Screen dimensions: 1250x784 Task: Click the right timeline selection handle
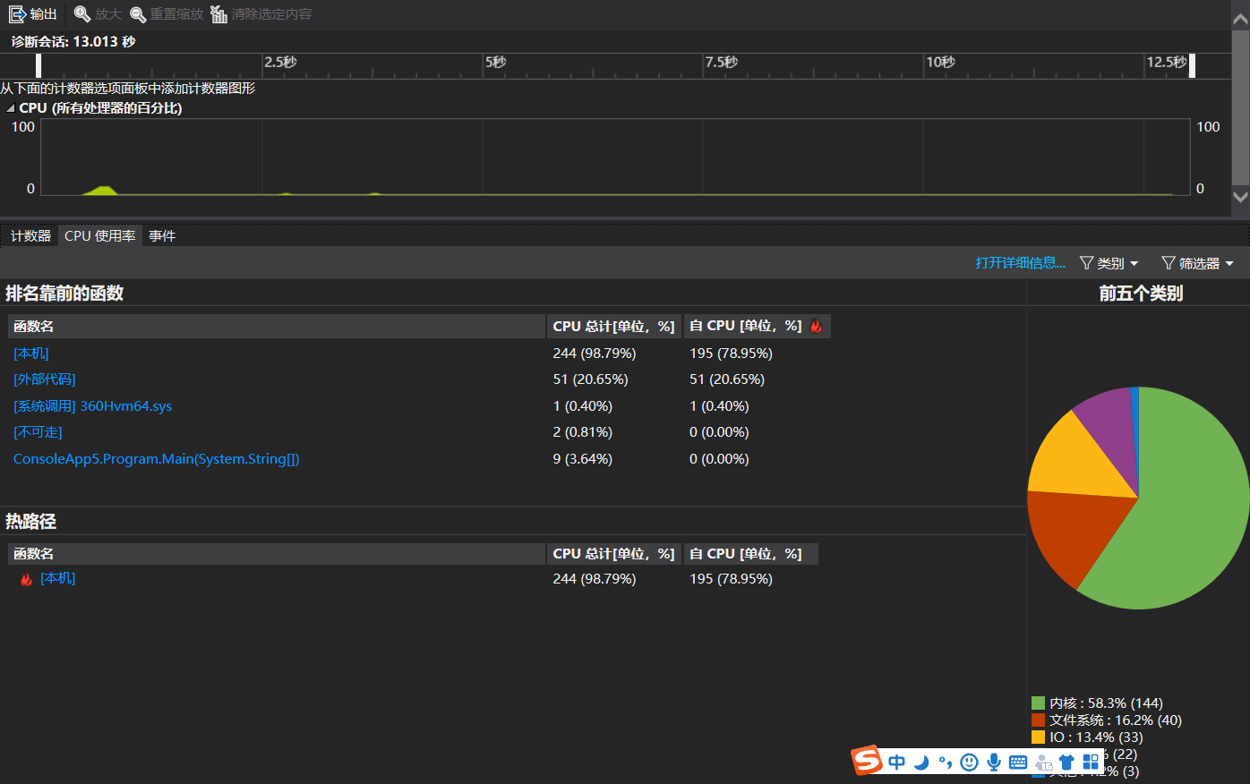pos(1192,65)
